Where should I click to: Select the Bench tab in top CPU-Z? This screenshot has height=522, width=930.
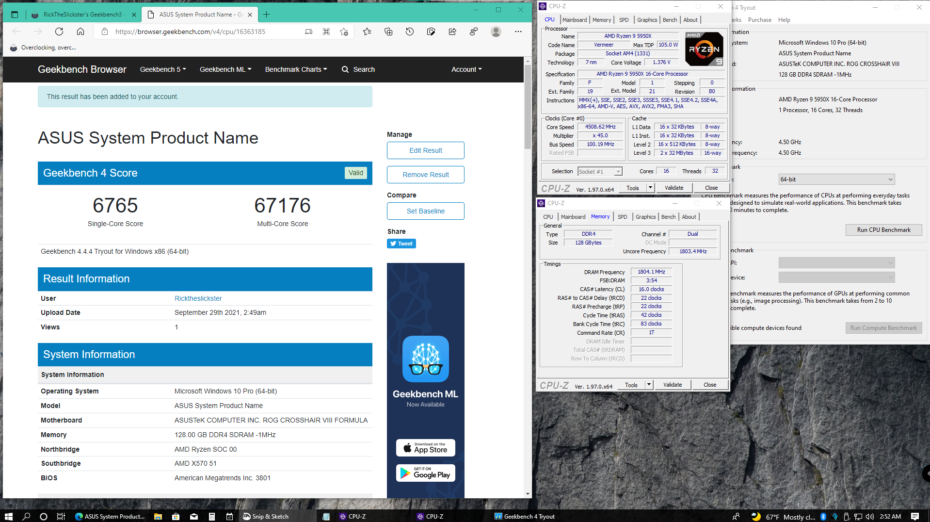coord(670,20)
